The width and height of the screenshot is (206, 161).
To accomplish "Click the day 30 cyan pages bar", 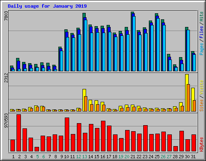I will (188, 50).
